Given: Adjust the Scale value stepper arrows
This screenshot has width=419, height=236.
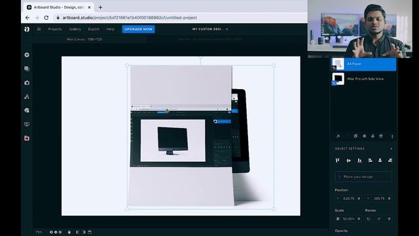Looking at the screenshot, I should pyautogui.click(x=359, y=219).
